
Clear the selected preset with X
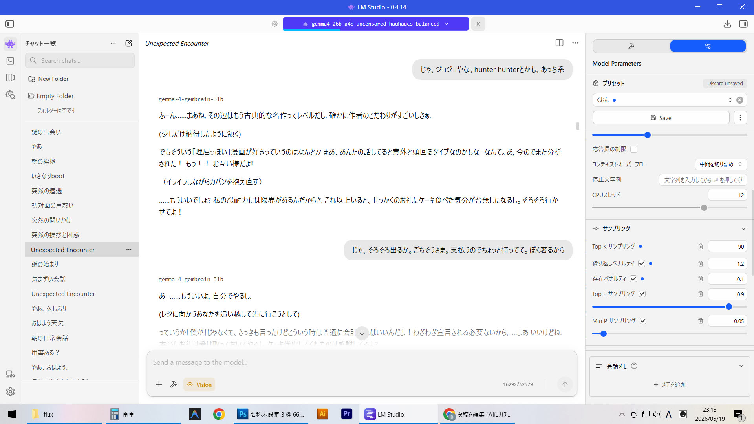pos(740,100)
